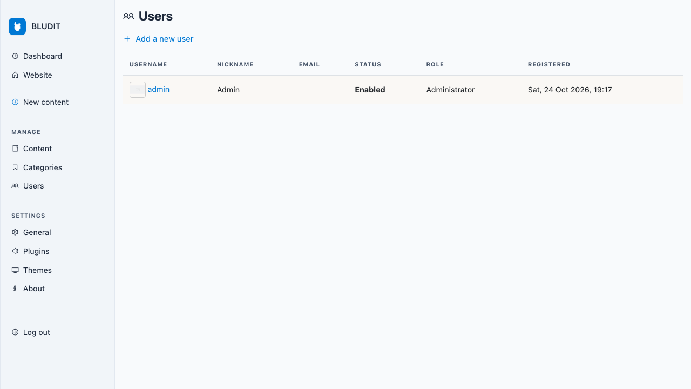Click the Users page heading text
691x389 pixels.
(155, 16)
